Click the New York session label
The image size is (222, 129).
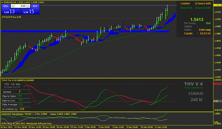pos(186,8)
